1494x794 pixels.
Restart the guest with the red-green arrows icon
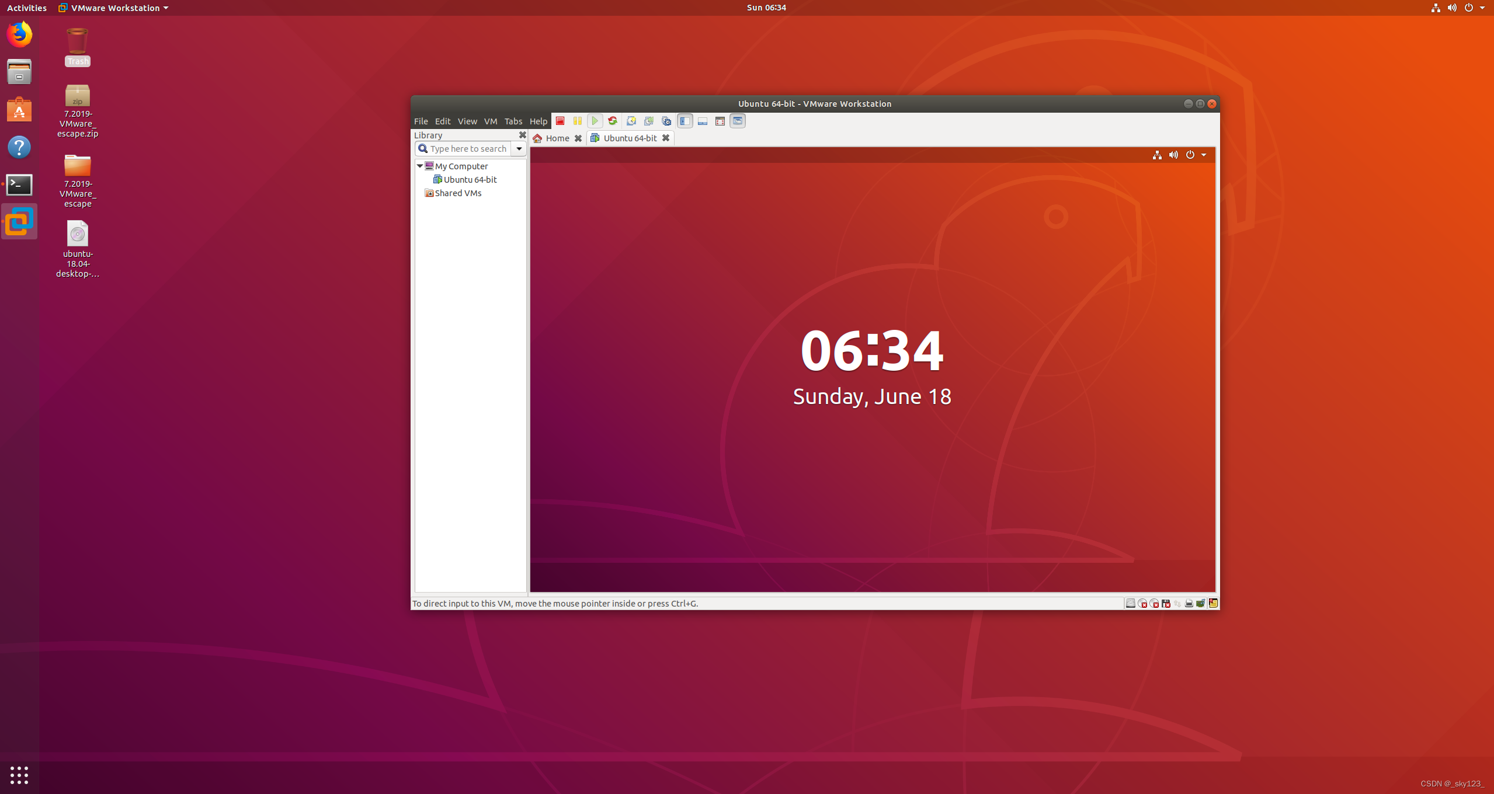click(612, 121)
